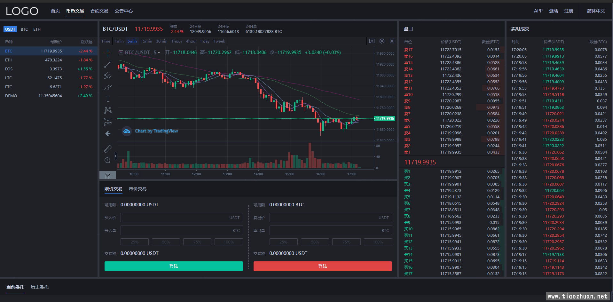Open the chart indicators icon
The height and width of the screenshot is (302, 613).
click(372, 41)
